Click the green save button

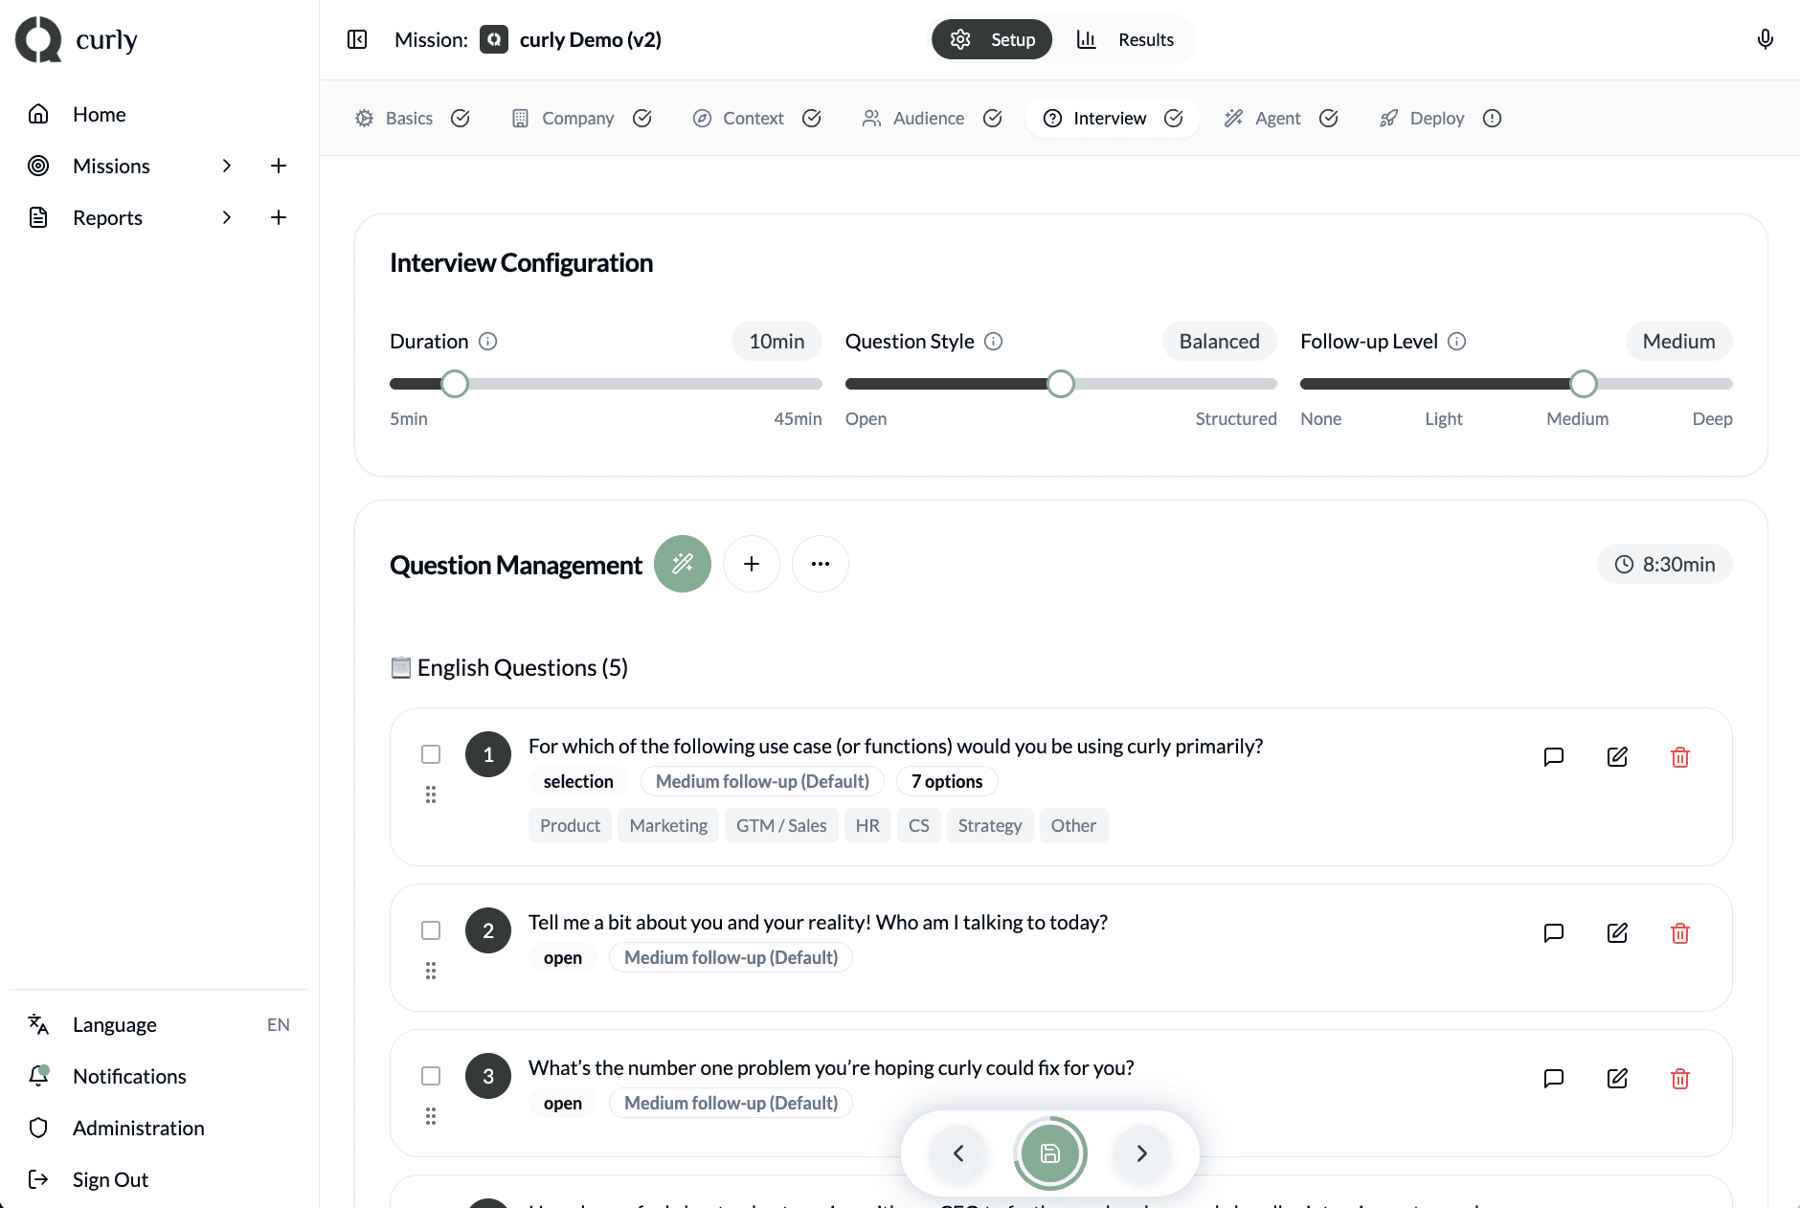(x=1050, y=1153)
